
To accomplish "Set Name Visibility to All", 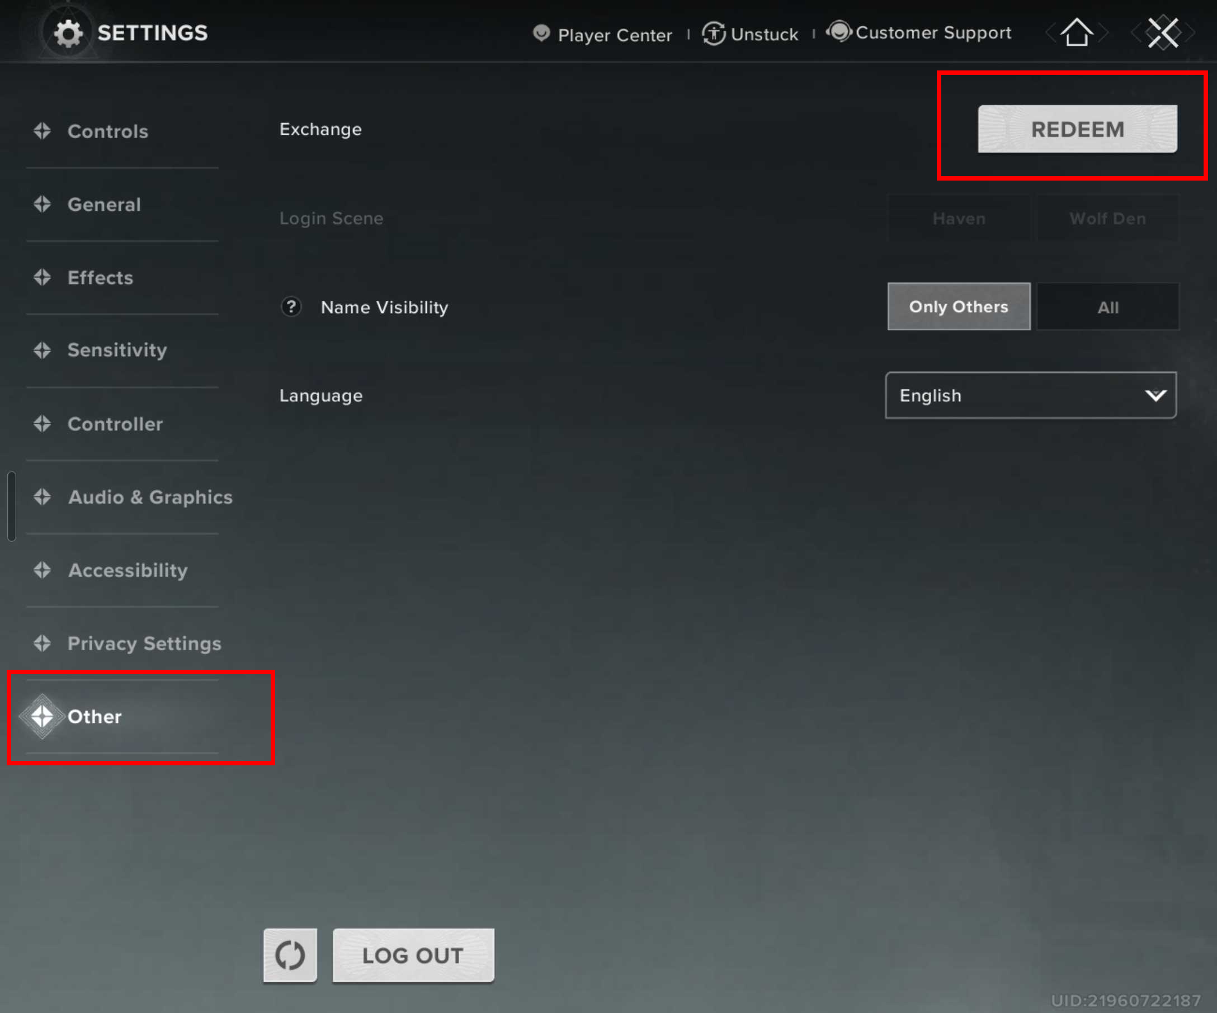I will (1107, 306).
